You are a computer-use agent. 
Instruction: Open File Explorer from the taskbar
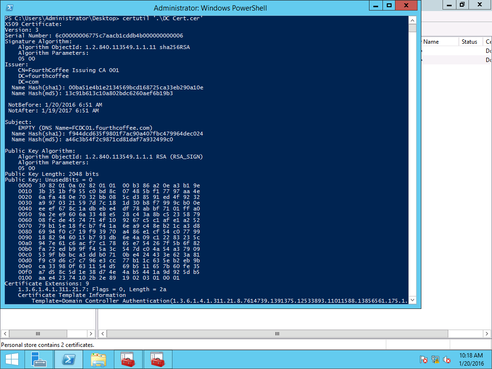[x=98, y=359]
